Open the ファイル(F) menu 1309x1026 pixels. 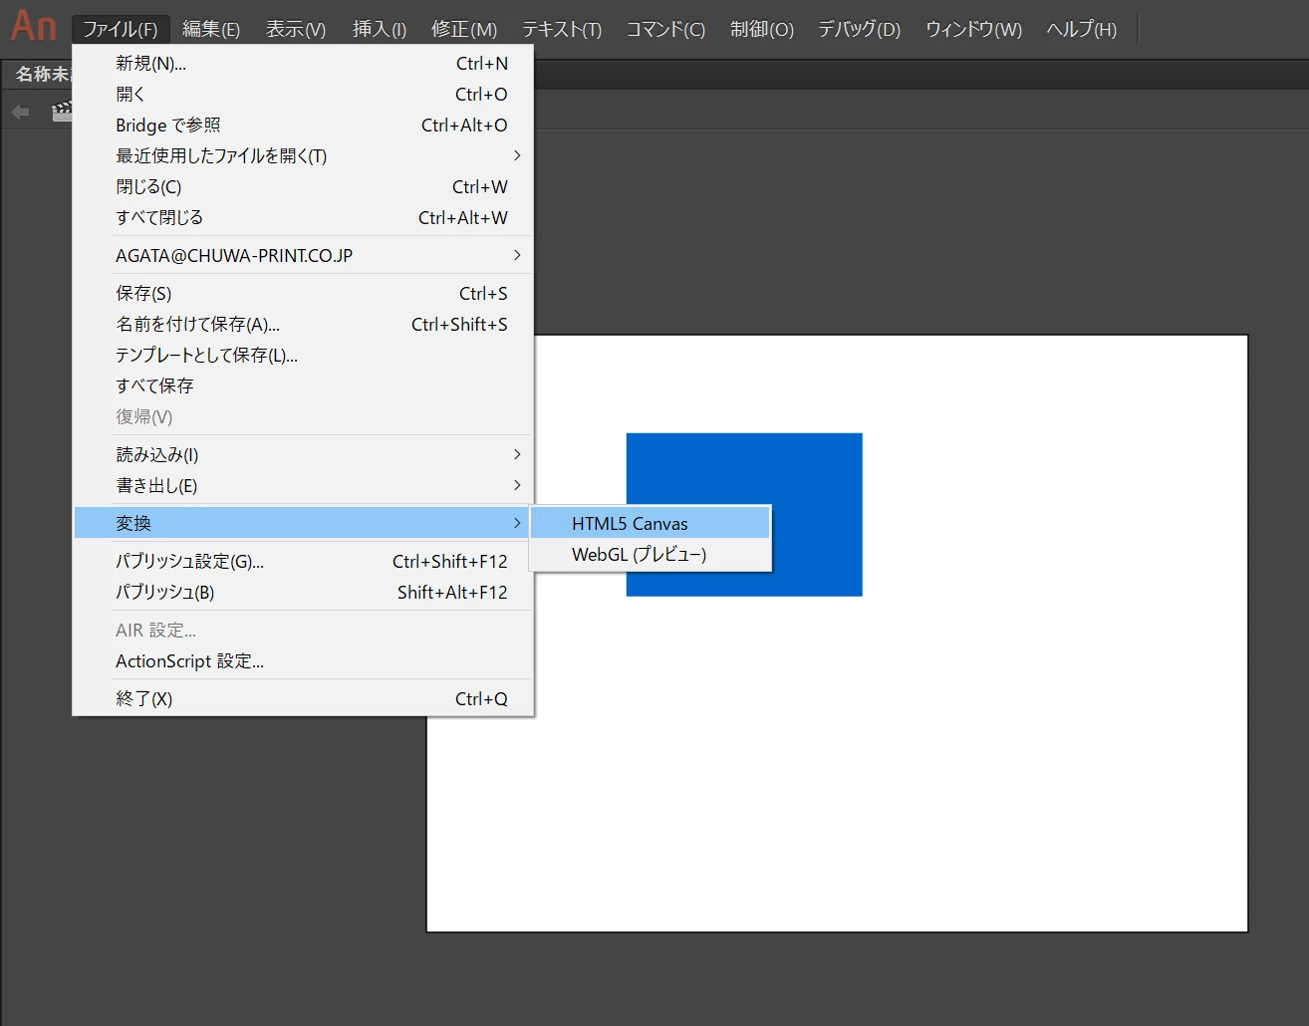pos(121,29)
